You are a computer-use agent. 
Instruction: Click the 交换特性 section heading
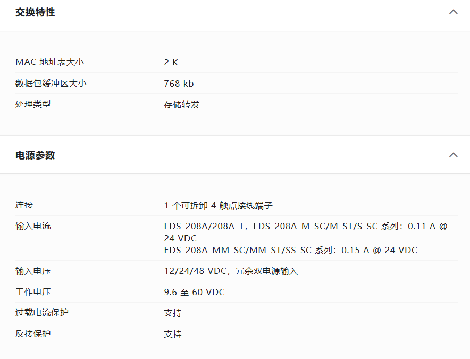[35, 12]
